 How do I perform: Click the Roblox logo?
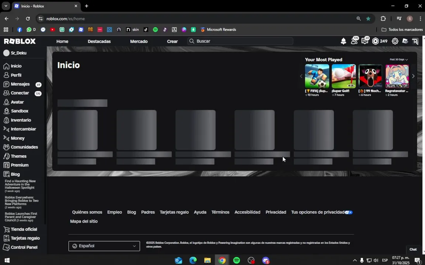point(20,41)
